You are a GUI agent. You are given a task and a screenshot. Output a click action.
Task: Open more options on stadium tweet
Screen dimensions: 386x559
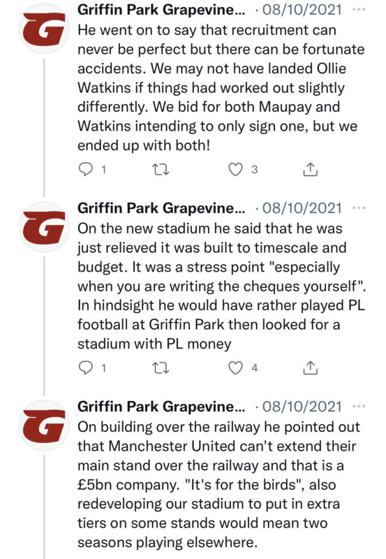coord(359,208)
